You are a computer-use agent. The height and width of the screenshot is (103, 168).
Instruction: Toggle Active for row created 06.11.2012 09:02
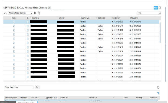click(x=14, y=68)
